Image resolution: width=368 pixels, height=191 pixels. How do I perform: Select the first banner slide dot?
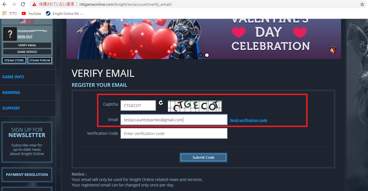[201, 55]
